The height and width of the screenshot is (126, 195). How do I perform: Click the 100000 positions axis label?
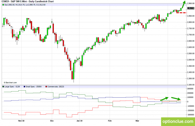coord(190,97)
